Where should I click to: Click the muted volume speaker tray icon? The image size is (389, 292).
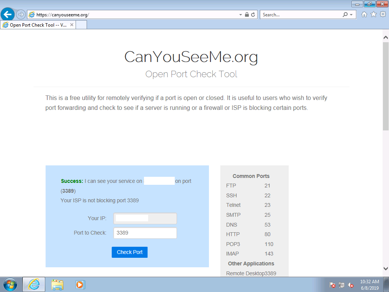[351, 285]
